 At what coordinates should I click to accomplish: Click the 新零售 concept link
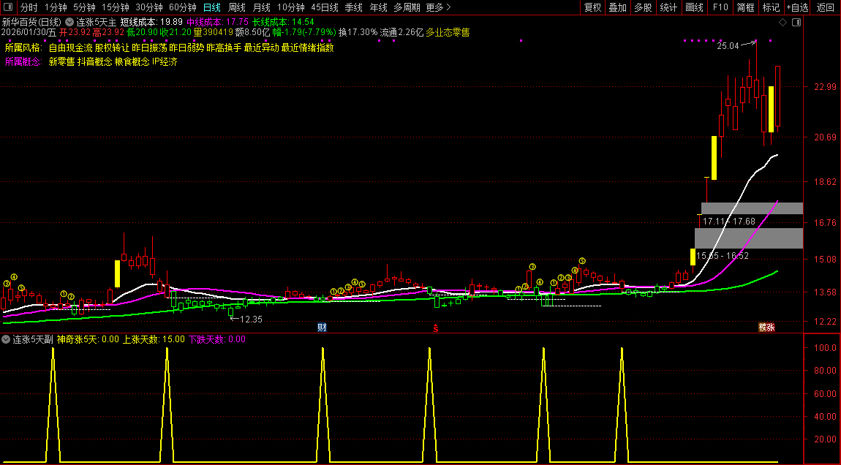(x=61, y=62)
